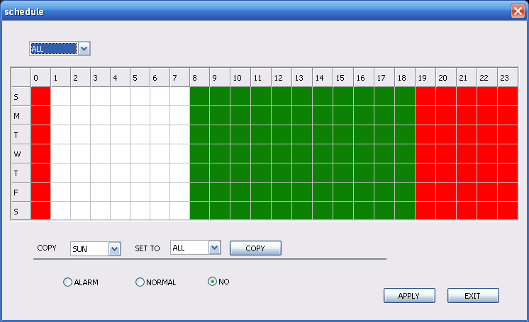
Task: Click the hour 4 column header
Action: pos(120,77)
